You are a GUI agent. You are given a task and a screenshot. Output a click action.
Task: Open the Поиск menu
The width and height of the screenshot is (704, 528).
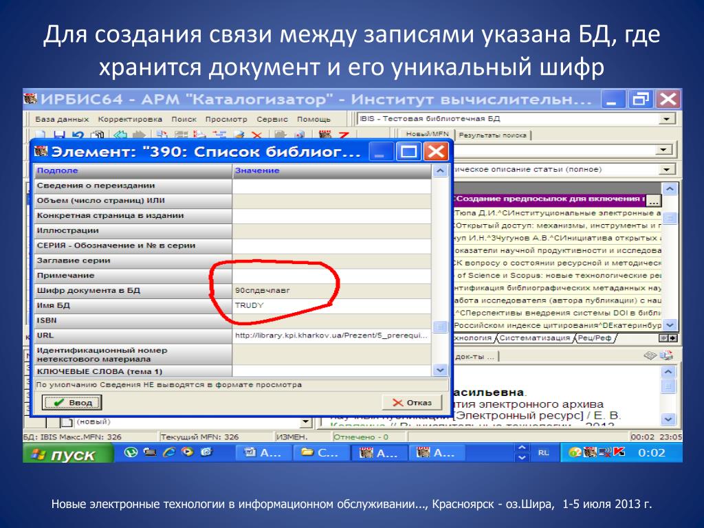tap(184, 119)
